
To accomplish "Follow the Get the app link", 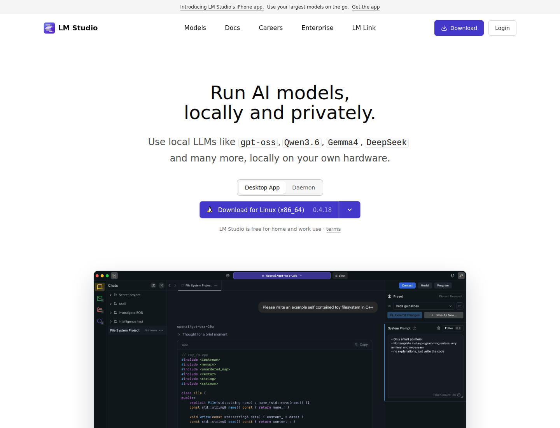I will tap(366, 7).
